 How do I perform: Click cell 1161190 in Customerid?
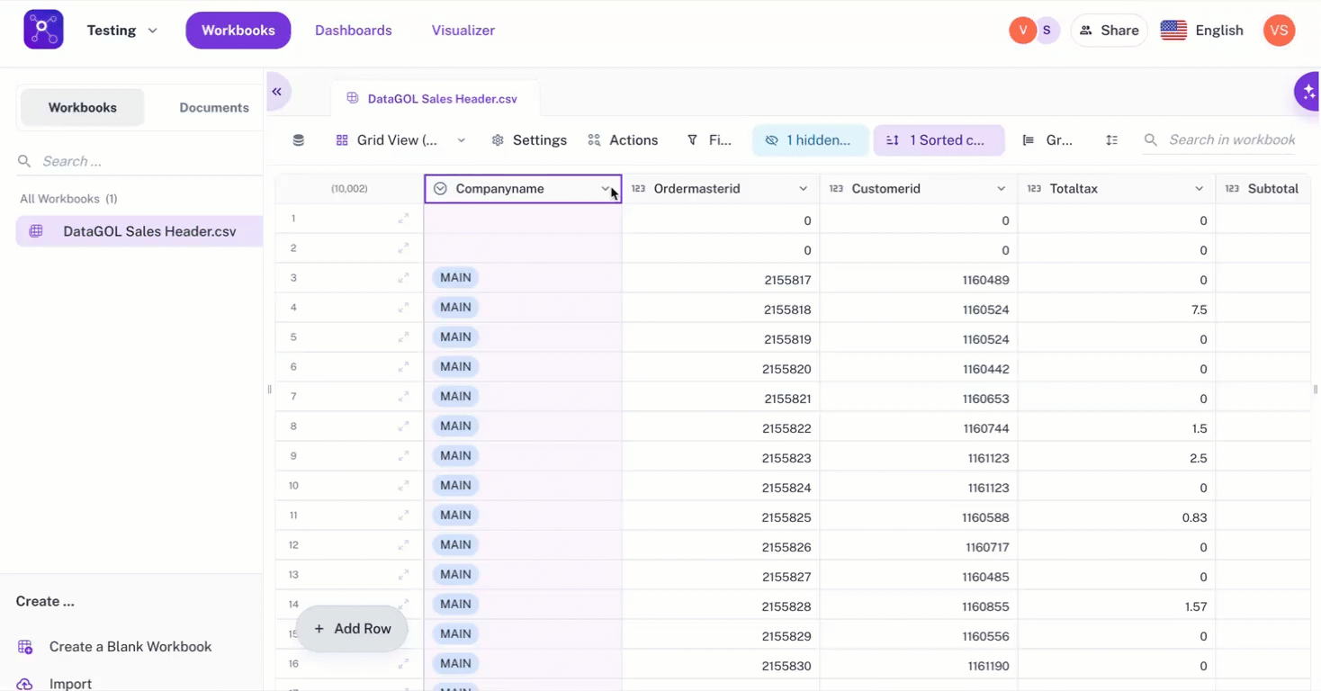pos(919,666)
